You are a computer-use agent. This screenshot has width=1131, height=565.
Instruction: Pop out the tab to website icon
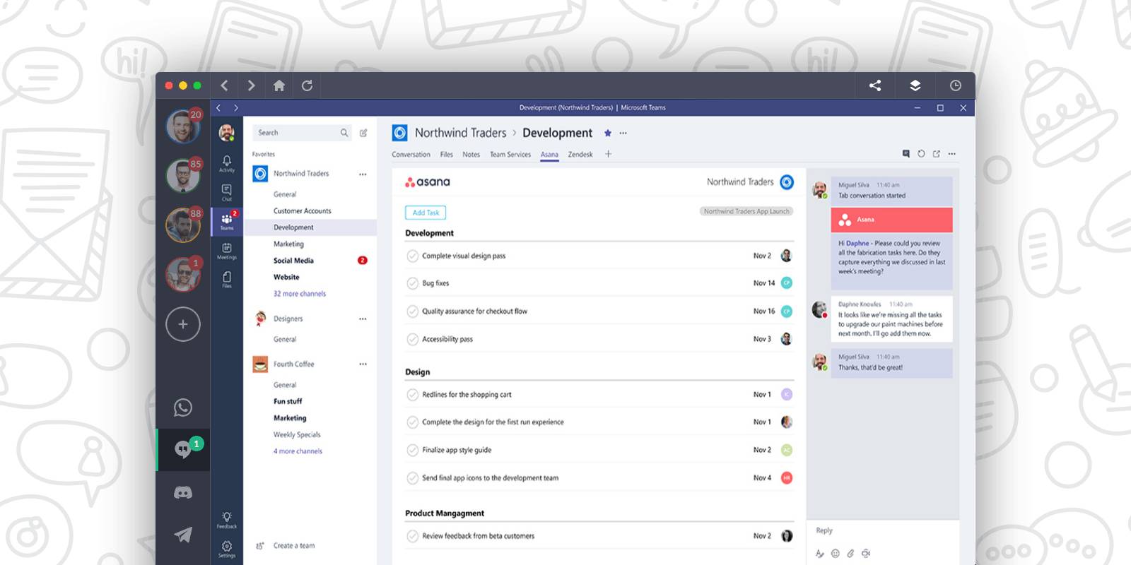[x=937, y=153]
